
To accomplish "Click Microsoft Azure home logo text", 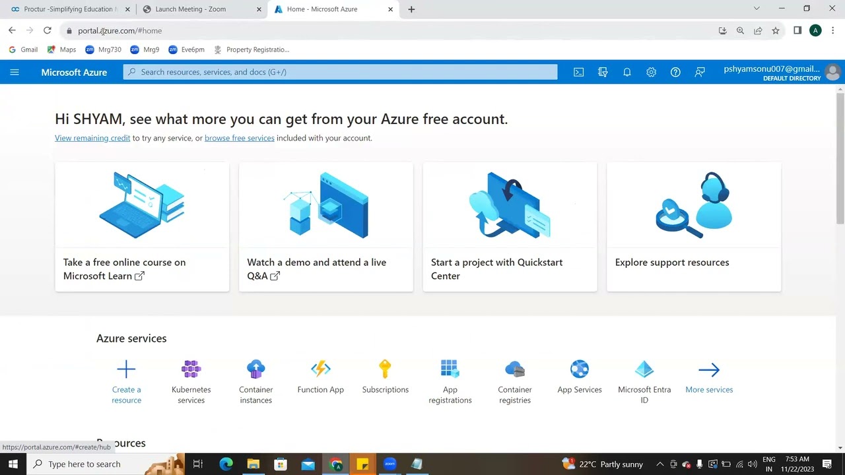I will tap(74, 72).
